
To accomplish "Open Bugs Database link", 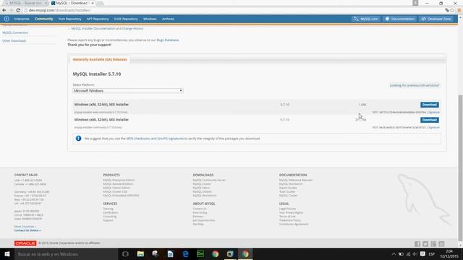I will pyautogui.click(x=168, y=40).
